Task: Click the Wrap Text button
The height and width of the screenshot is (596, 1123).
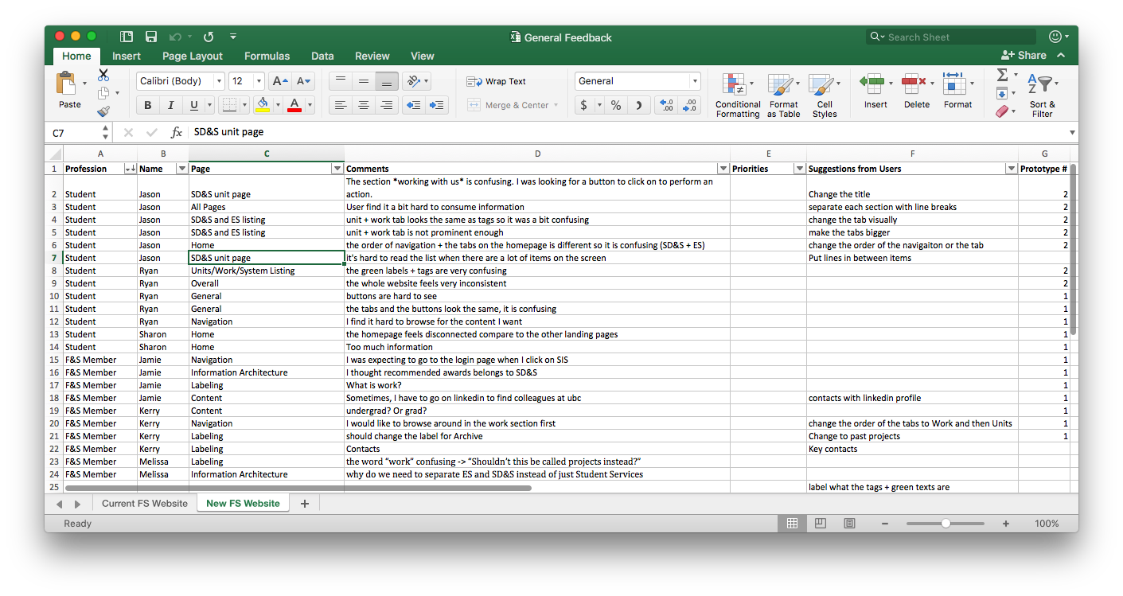Action: point(497,81)
